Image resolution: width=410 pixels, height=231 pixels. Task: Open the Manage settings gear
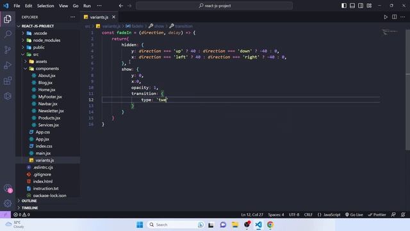click(x=8, y=203)
